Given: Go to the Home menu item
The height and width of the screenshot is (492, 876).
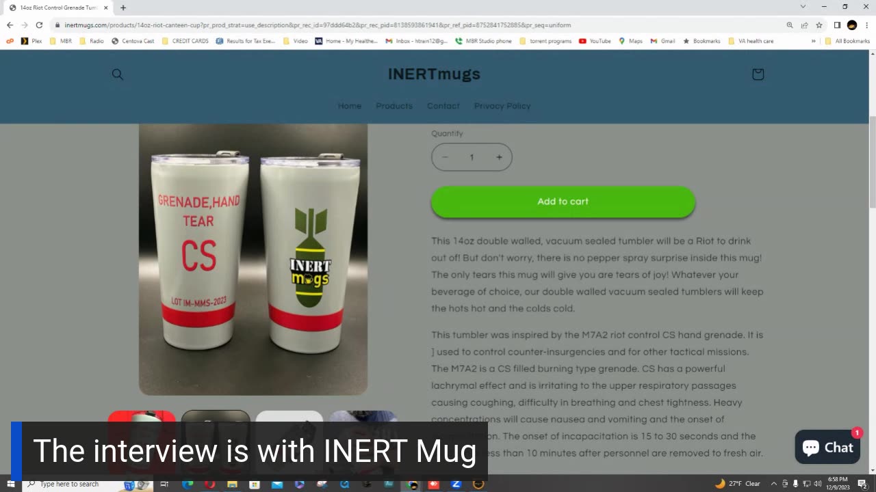Looking at the screenshot, I should click(x=350, y=106).
